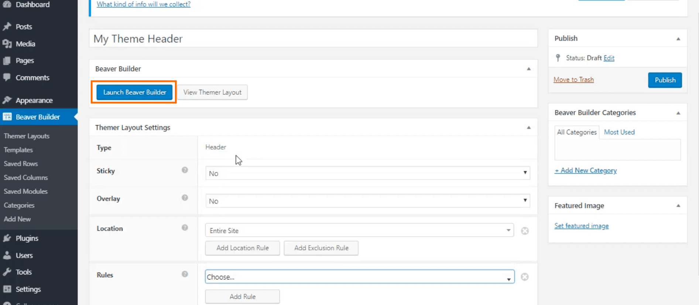Remove the Choose... rule row

click(525, 277)
